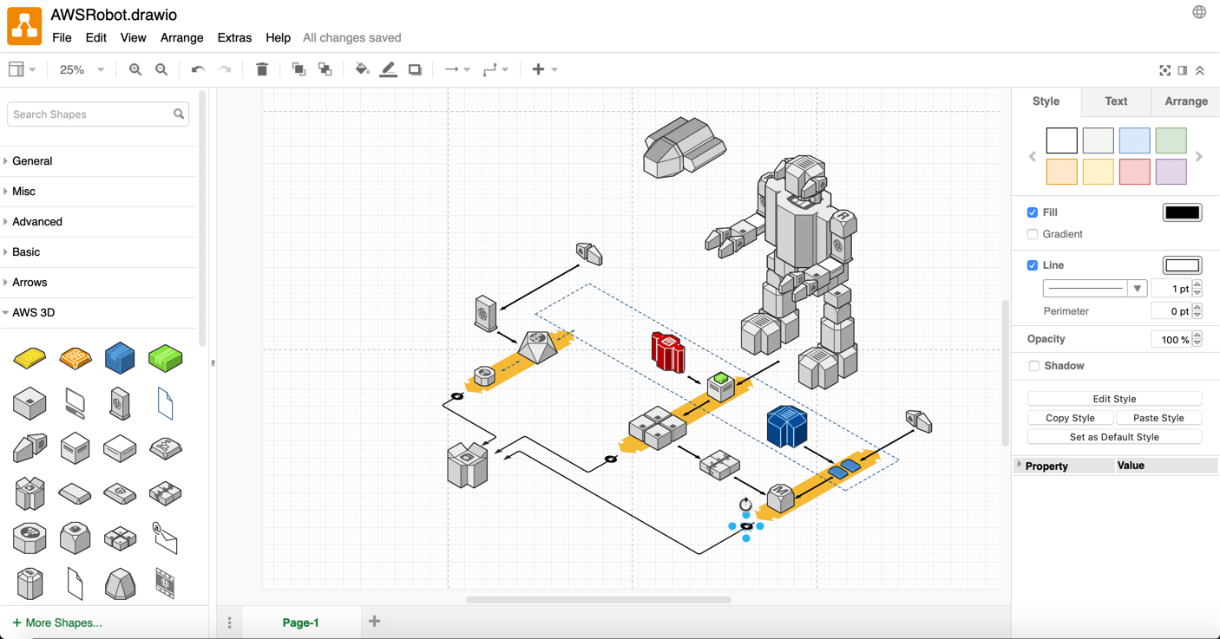Open the line color pencil tool
The height and width of the screenshot is (639, 1220).
click(389, 69)
